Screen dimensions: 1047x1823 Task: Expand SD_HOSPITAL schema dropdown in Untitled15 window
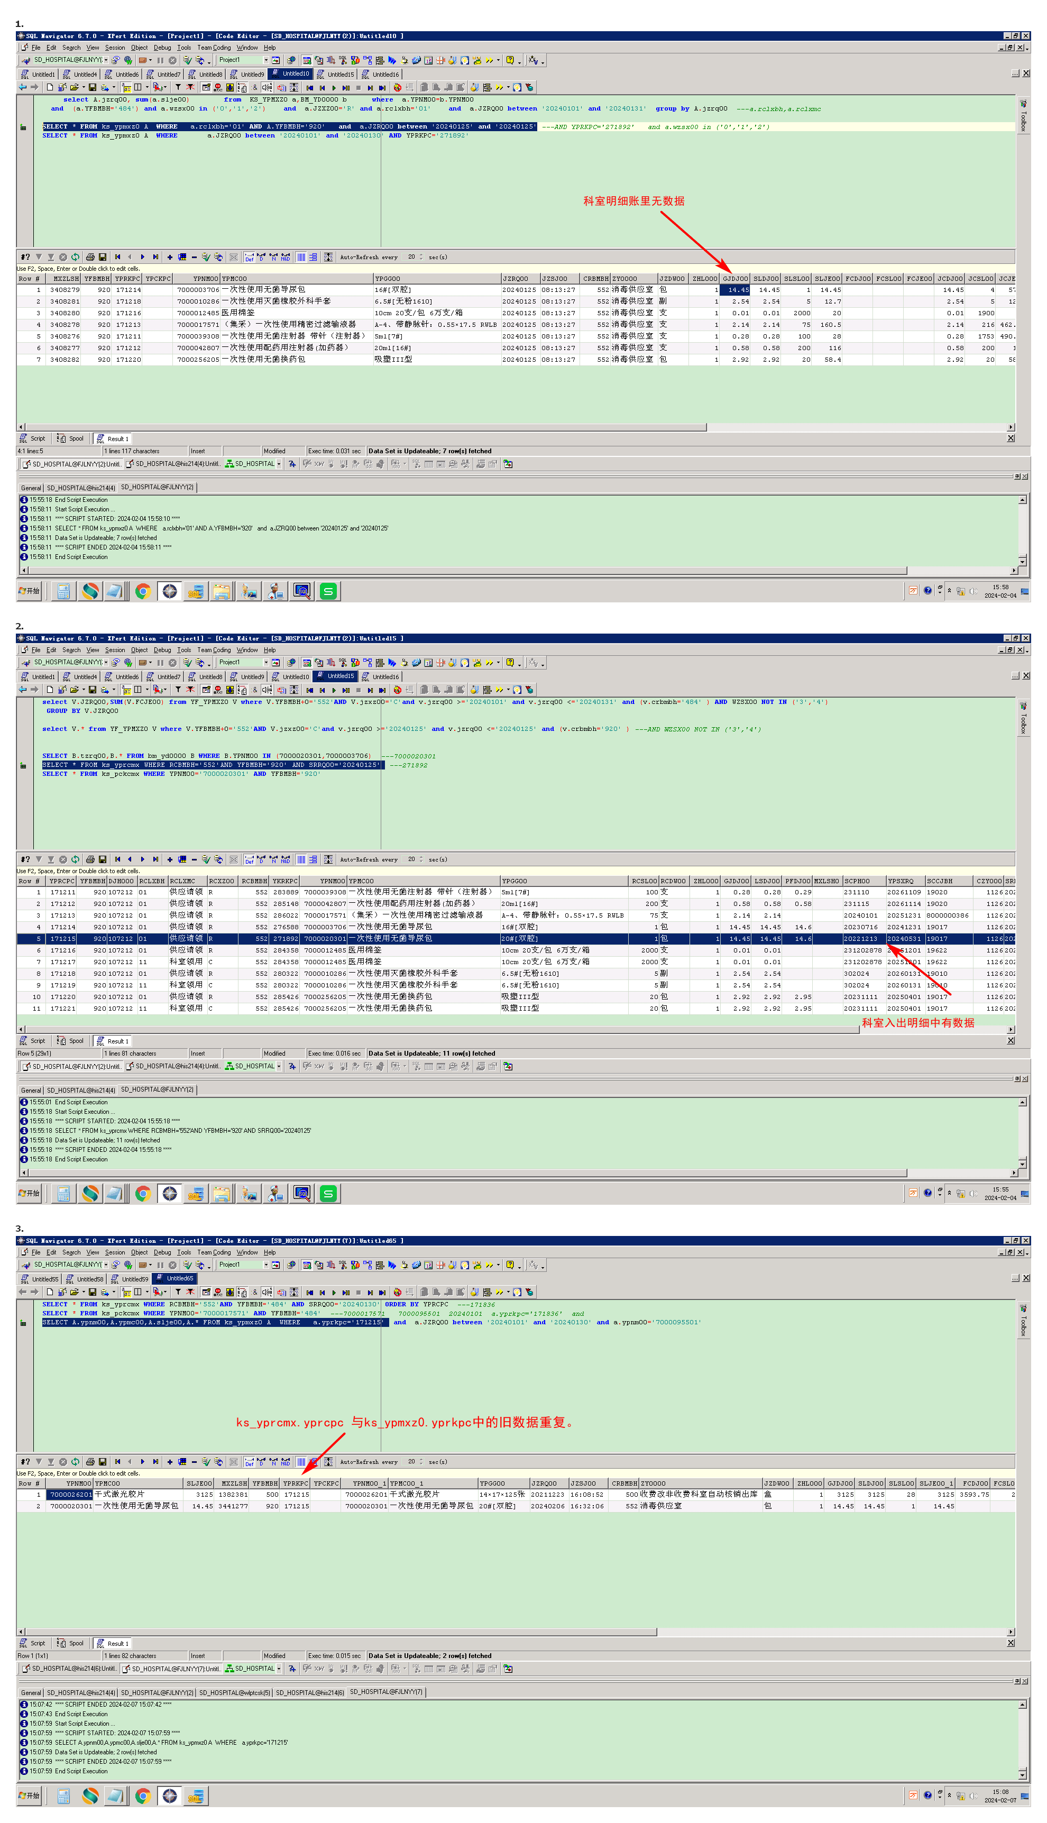tap(279, 1067)
